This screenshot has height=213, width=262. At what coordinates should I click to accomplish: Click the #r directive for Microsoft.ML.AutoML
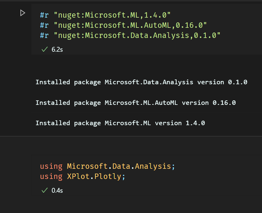pos(44,25)
